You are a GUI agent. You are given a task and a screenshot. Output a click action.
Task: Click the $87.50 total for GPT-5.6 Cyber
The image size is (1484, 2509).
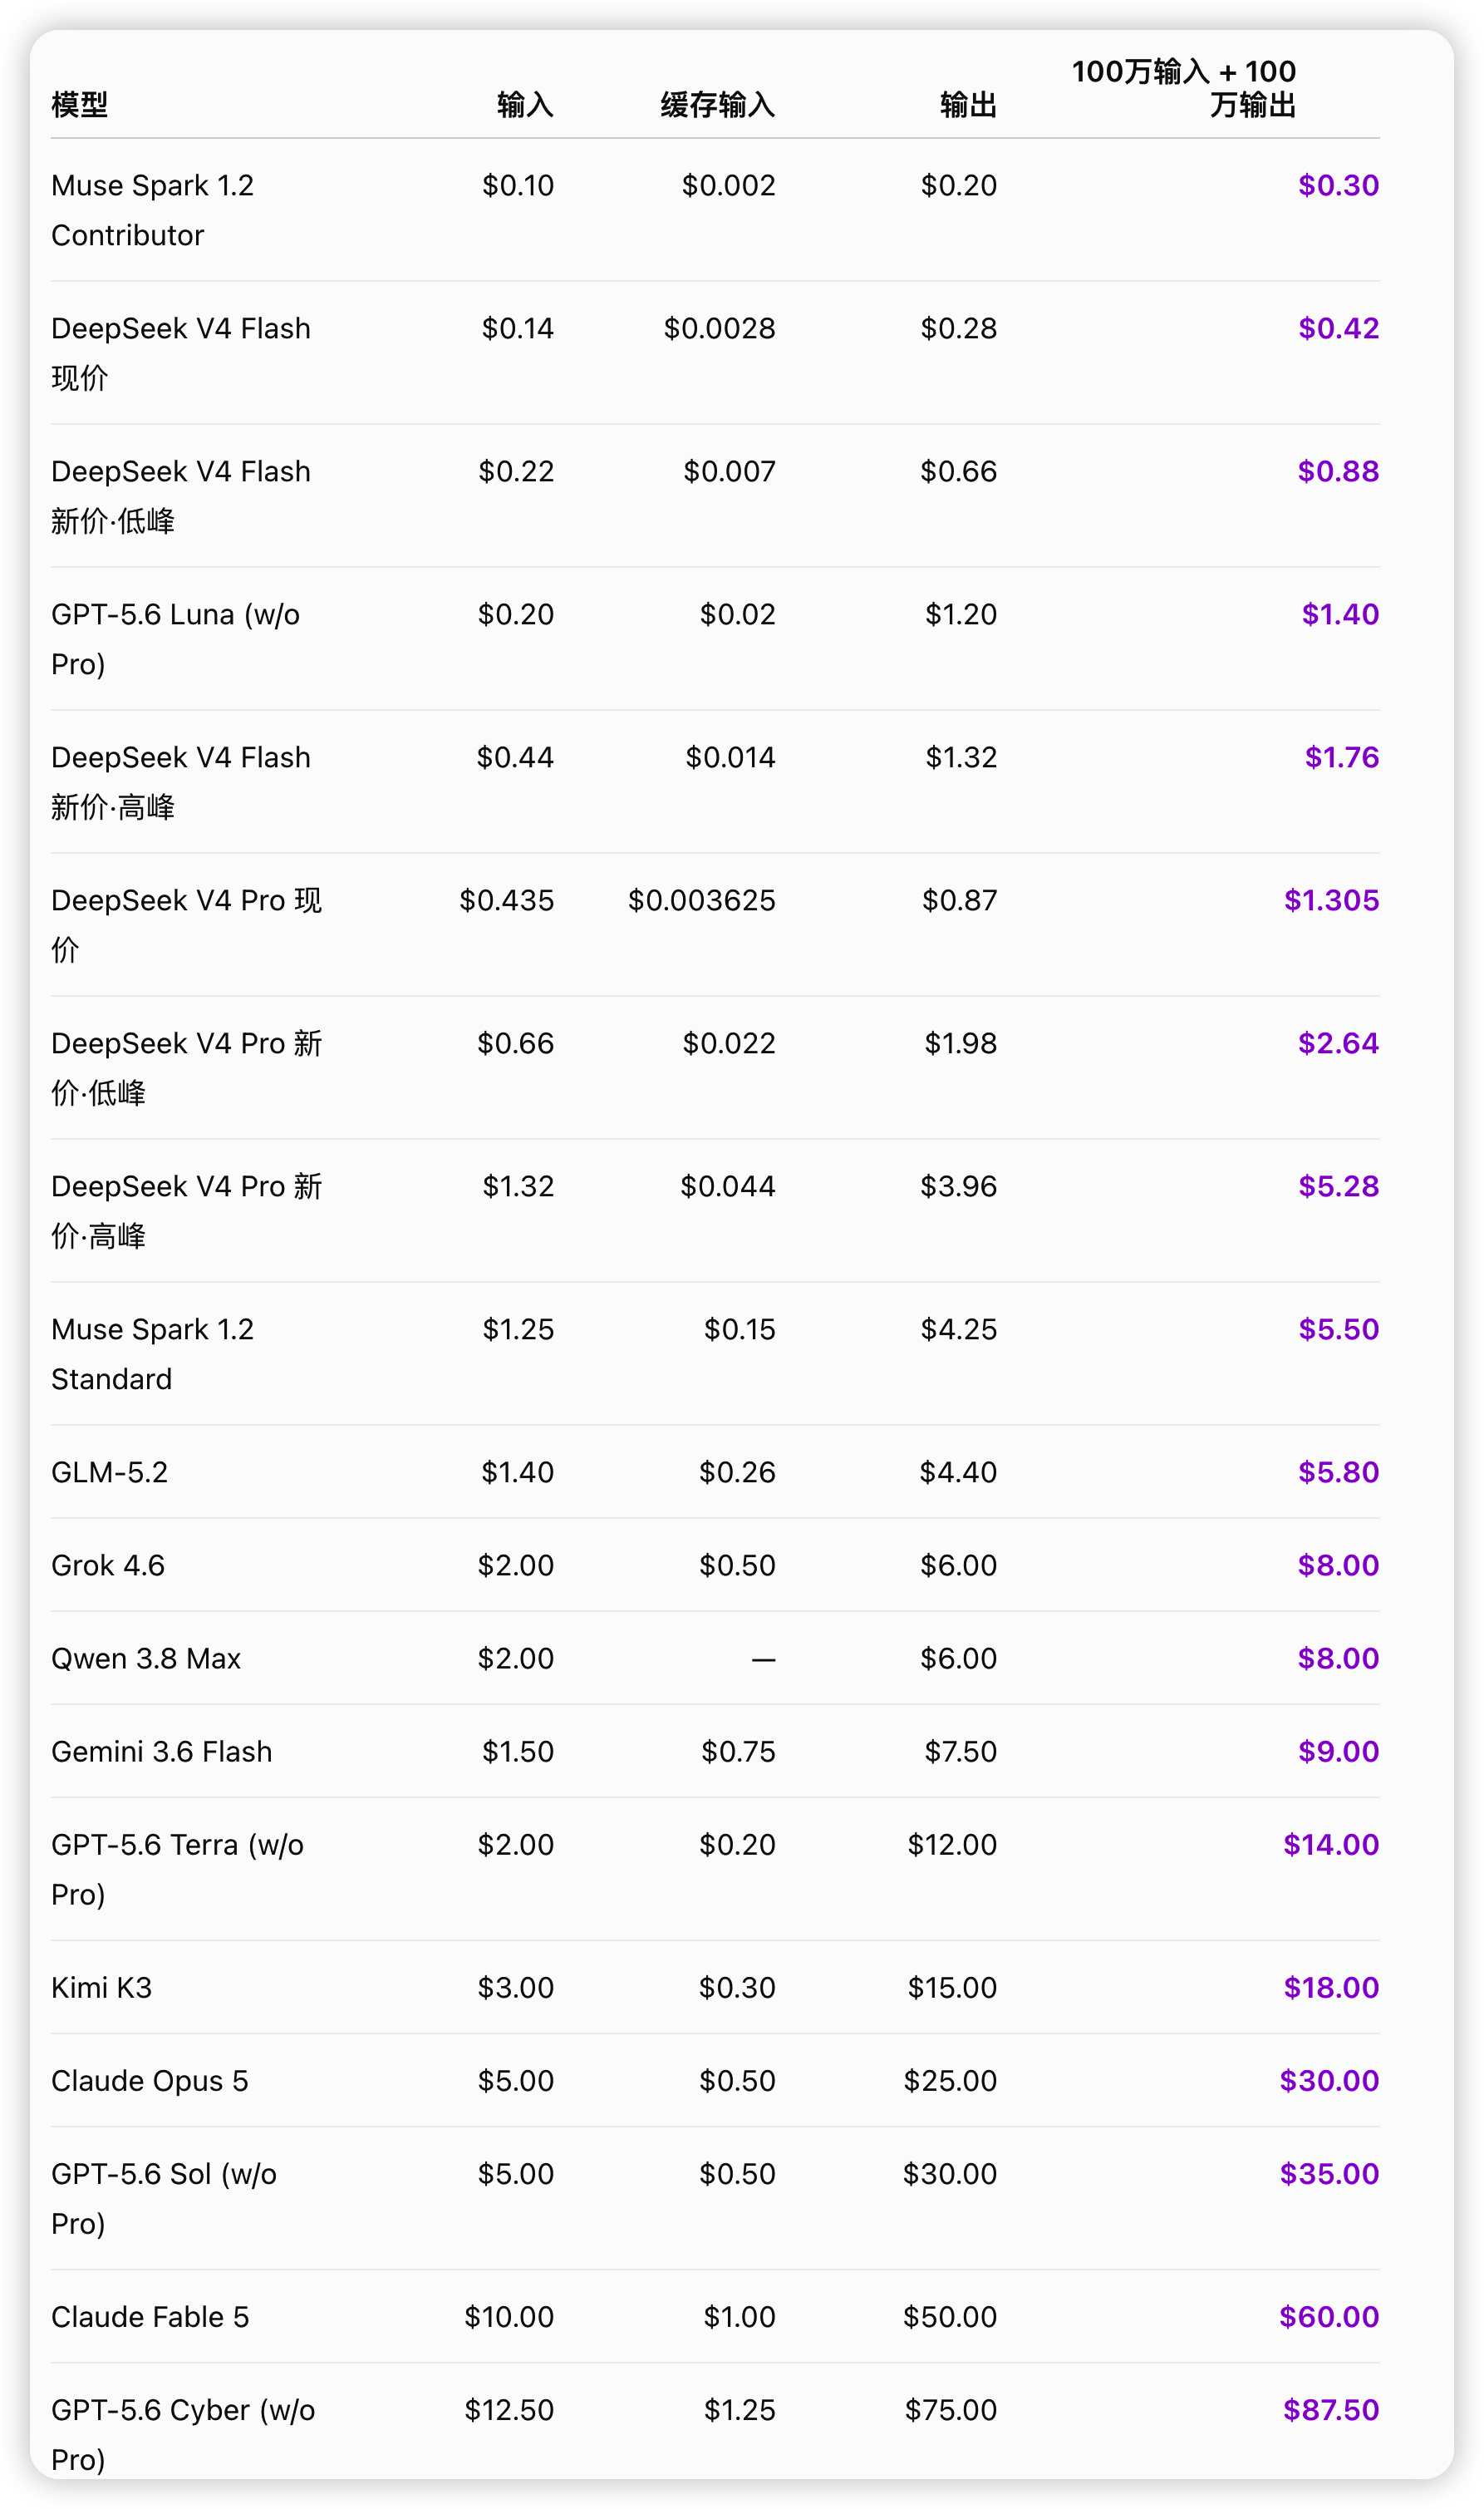[x=1331, y=2410]
